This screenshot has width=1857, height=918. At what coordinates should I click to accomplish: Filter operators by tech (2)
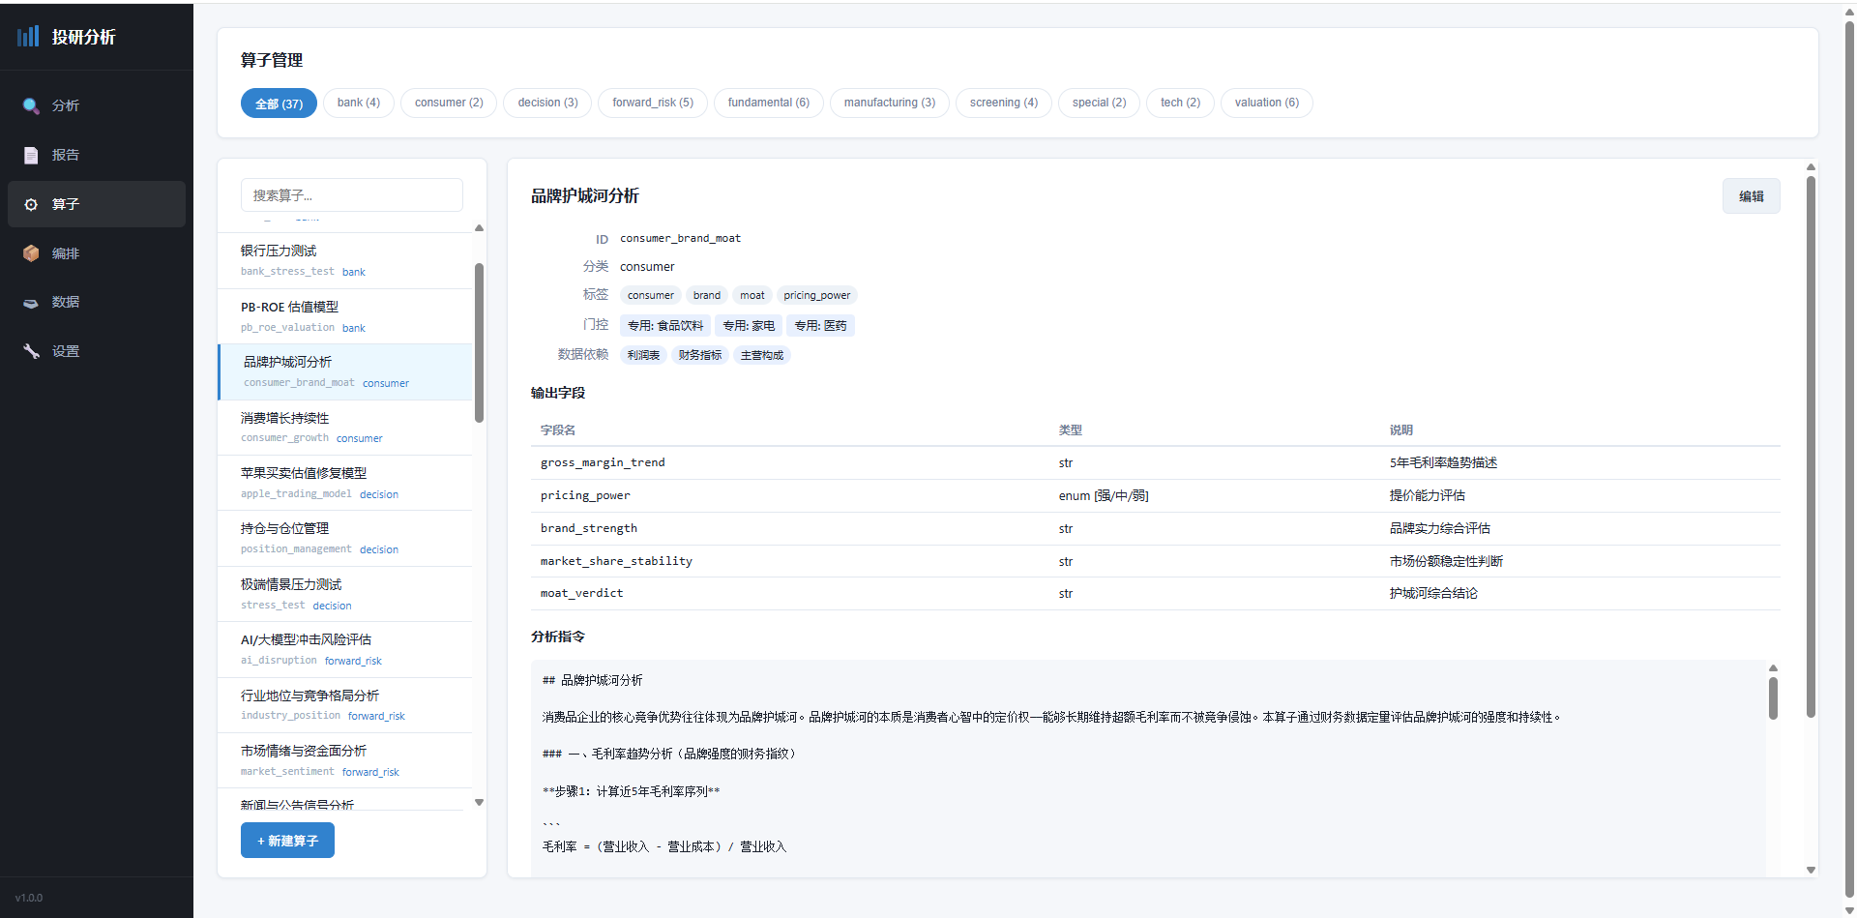[1180, 103]
